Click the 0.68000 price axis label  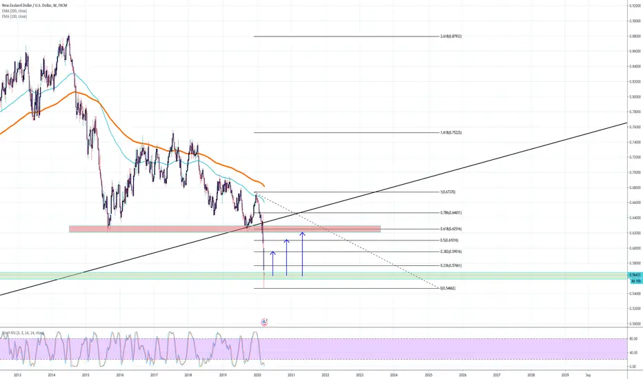pos(635,187)
